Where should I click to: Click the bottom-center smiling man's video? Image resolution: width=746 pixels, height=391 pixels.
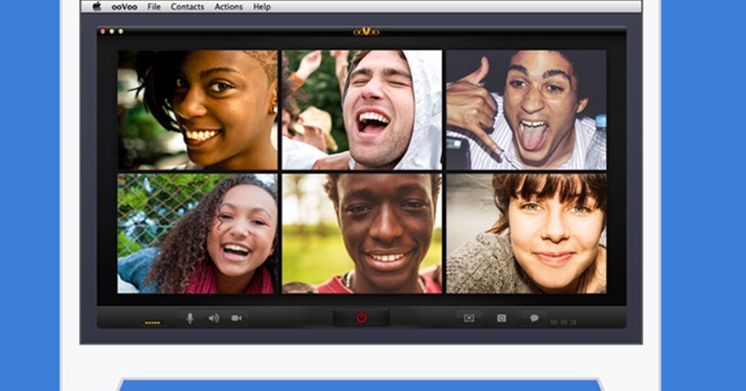(x=362, y=233)
